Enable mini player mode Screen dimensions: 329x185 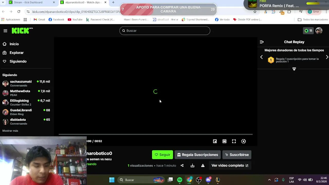tap(215, 141)
